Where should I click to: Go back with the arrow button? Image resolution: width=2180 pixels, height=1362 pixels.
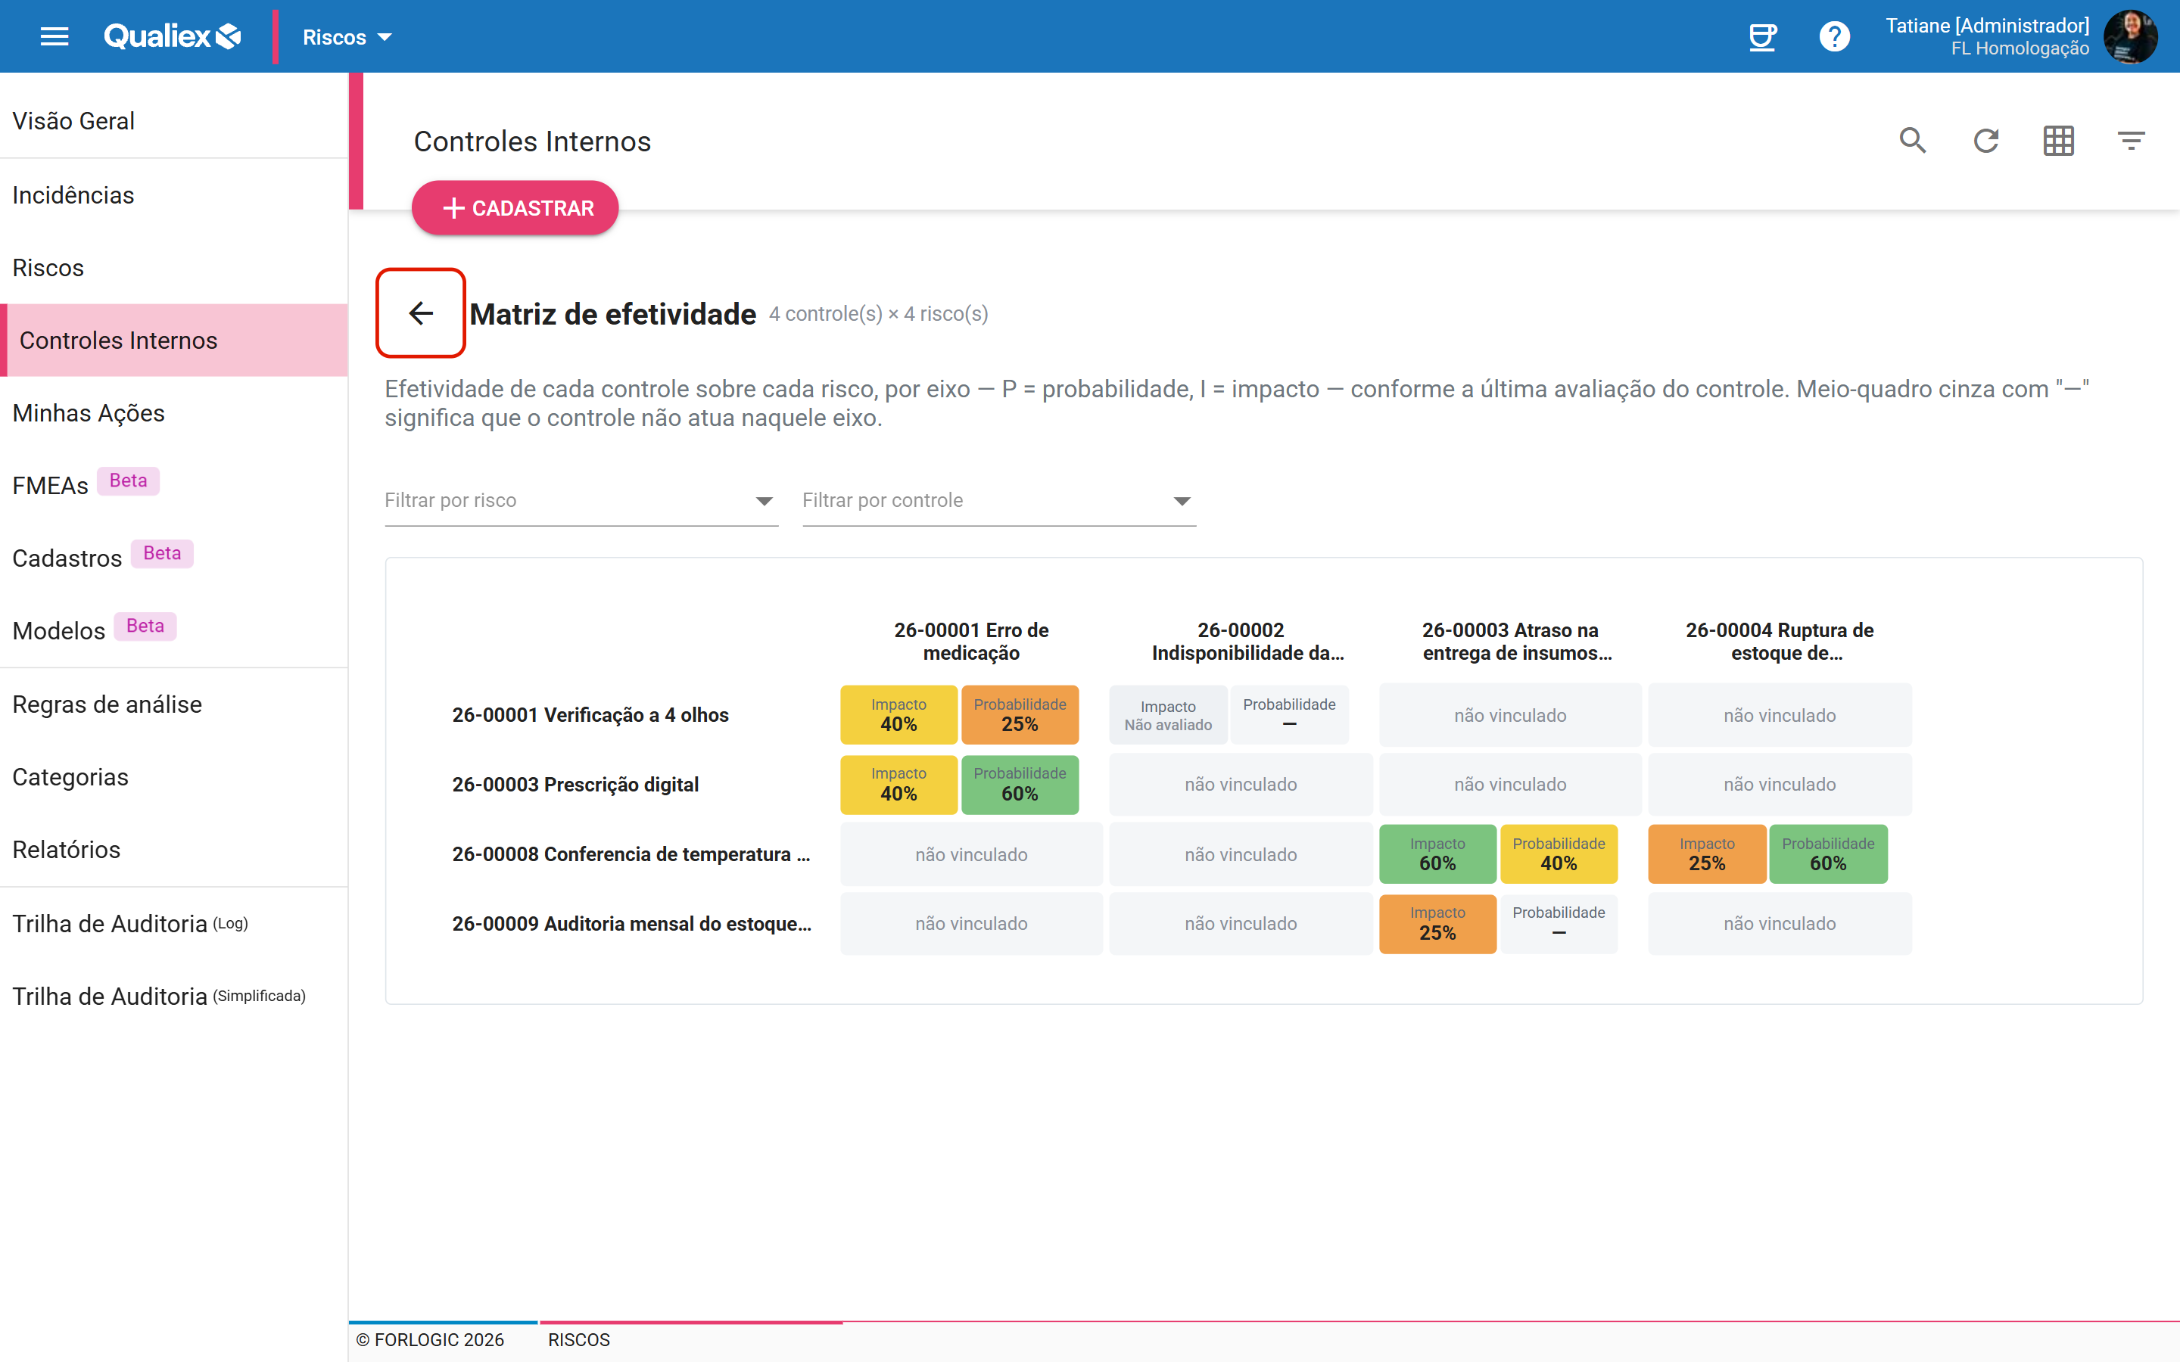[421, 313]
